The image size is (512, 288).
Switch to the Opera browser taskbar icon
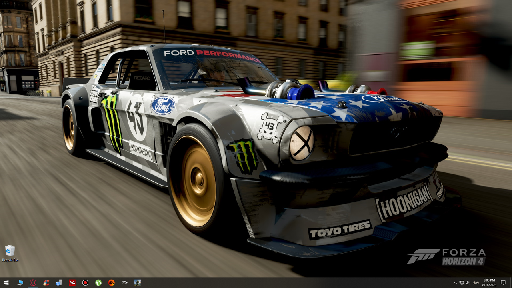(x=33, y=282)
